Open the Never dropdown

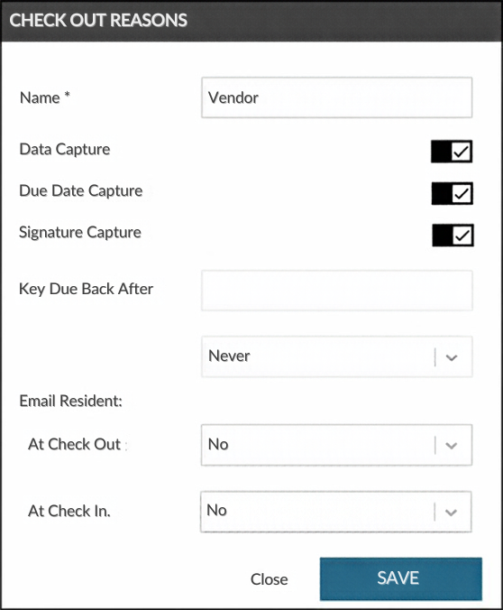(x=336, y=356)
